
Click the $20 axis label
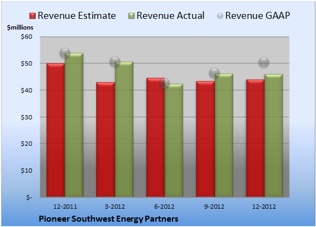coord(27,144)
